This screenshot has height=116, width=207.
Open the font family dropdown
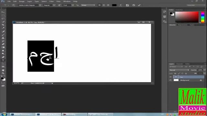[40, 5]
